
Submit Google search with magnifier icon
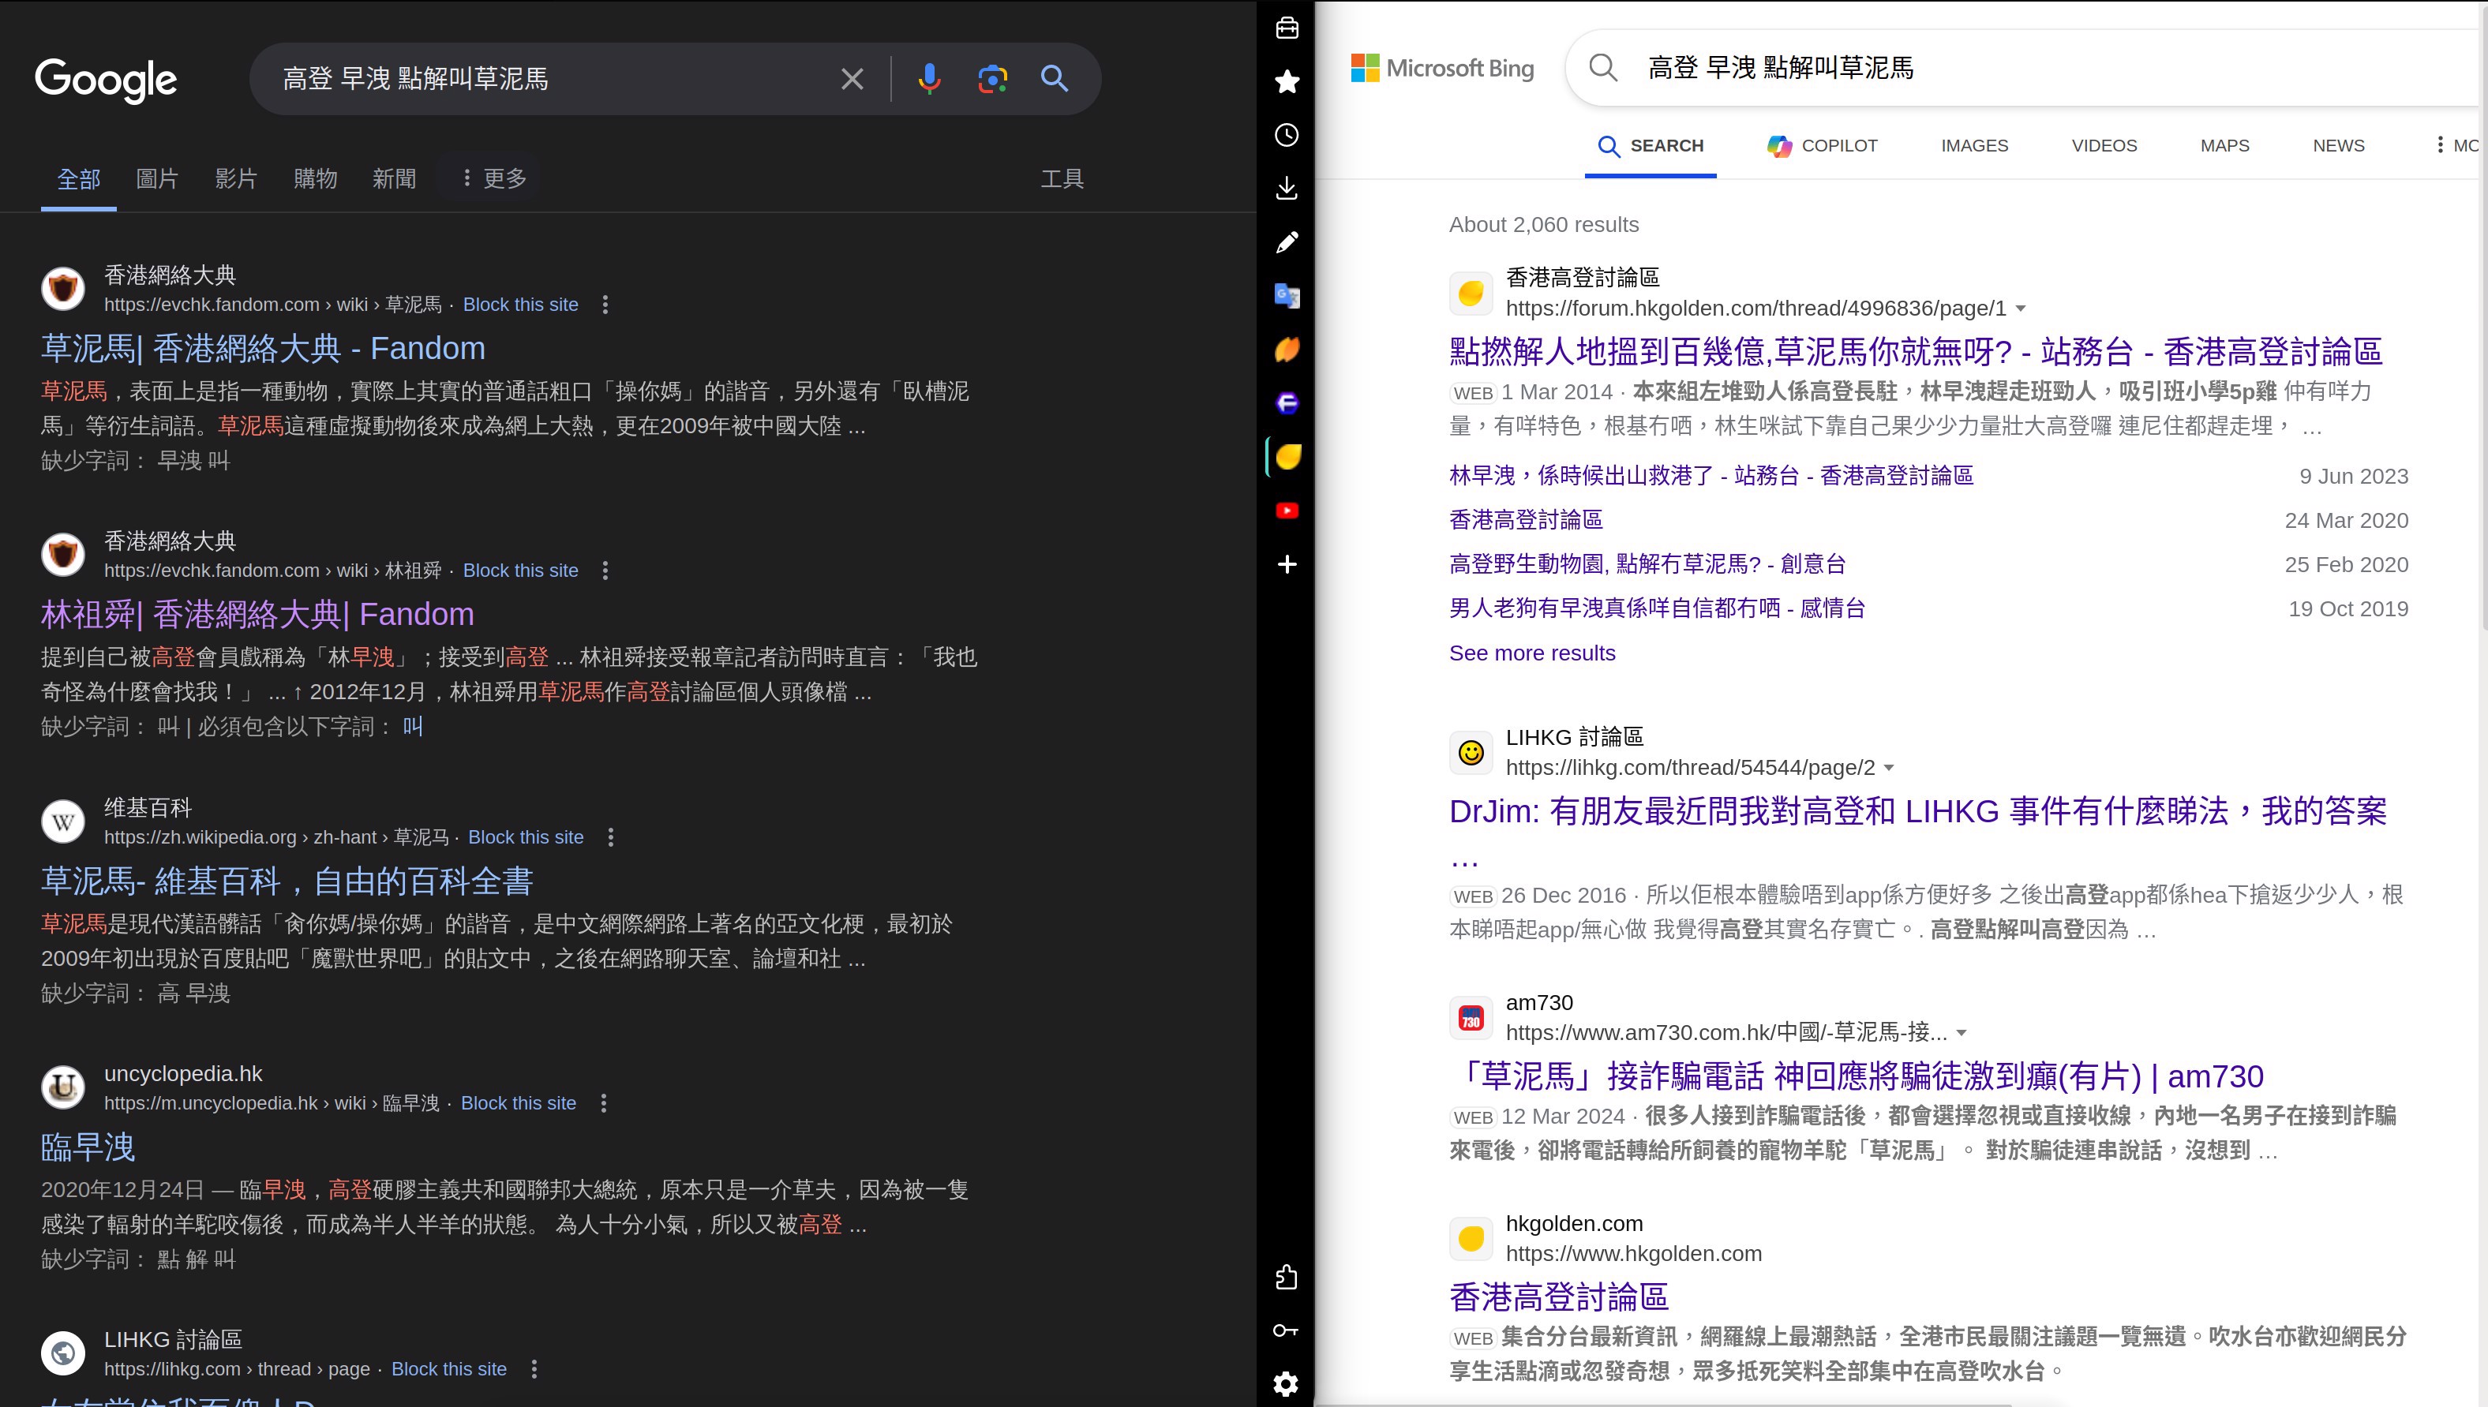pyautogui.click(x=1055, y=79)
